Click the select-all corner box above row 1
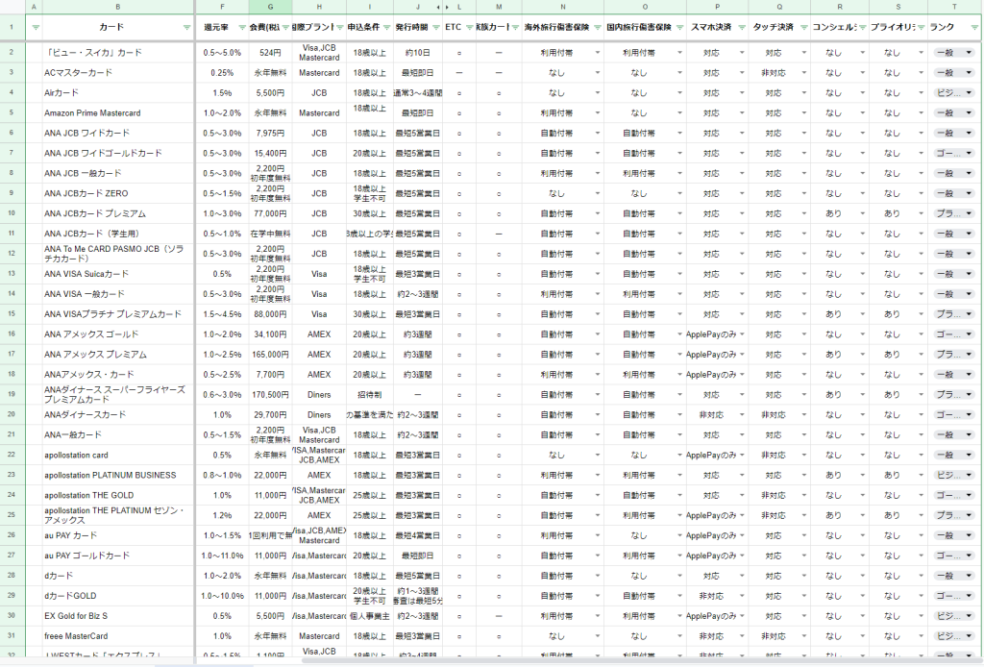This screenshot has width=984, height=667. click(x=11, y=7)
